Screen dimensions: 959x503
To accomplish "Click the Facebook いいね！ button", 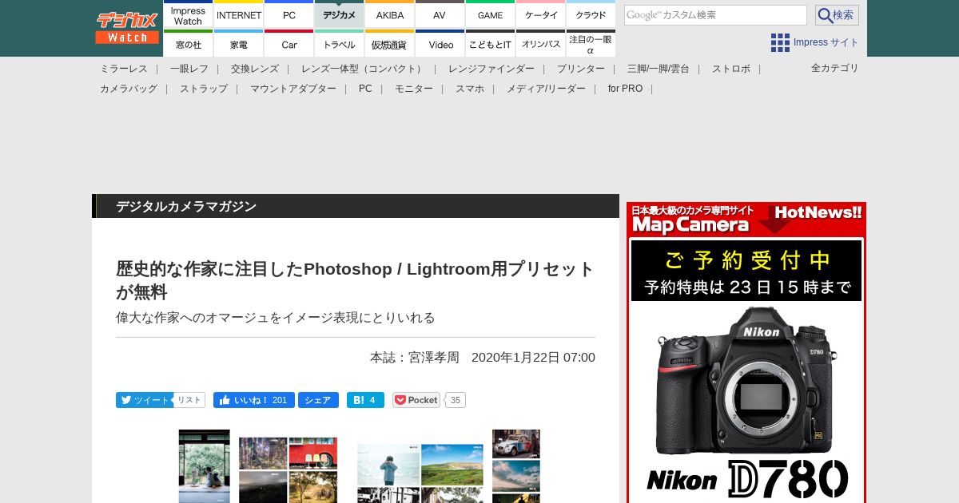I will pyautogui.click(x=254, y=400).
